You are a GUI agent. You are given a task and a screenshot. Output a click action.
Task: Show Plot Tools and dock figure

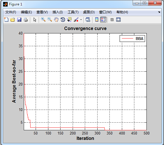point(118,20)
